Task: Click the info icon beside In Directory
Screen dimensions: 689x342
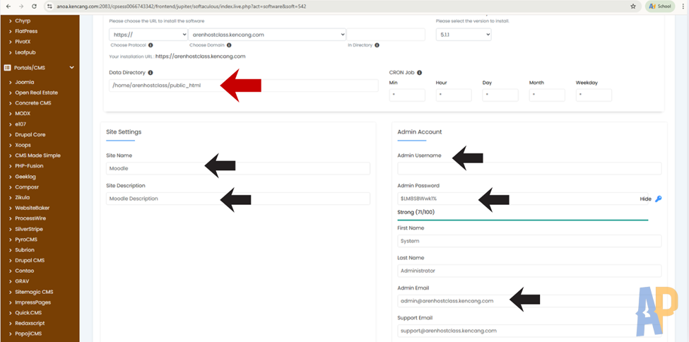Action: [x=377, y=45]
